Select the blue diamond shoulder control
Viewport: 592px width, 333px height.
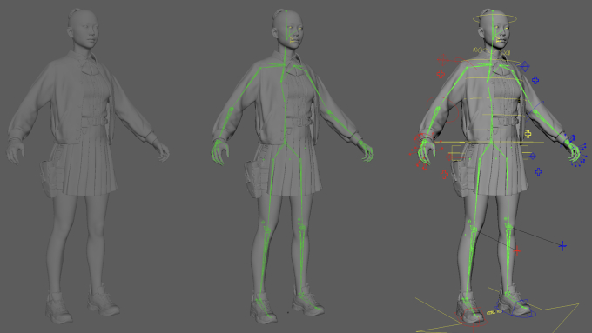[524, 67]
